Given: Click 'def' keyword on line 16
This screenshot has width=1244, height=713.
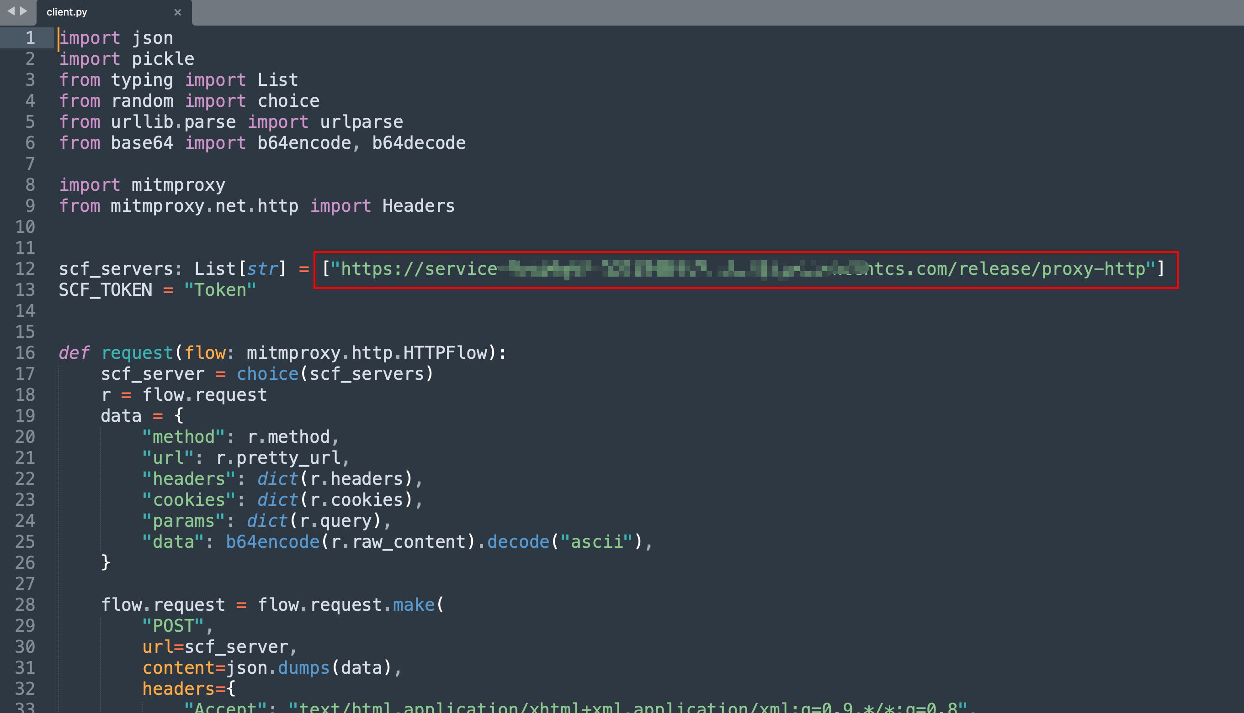Looking at the screenshot, I should tap(74, 353).
